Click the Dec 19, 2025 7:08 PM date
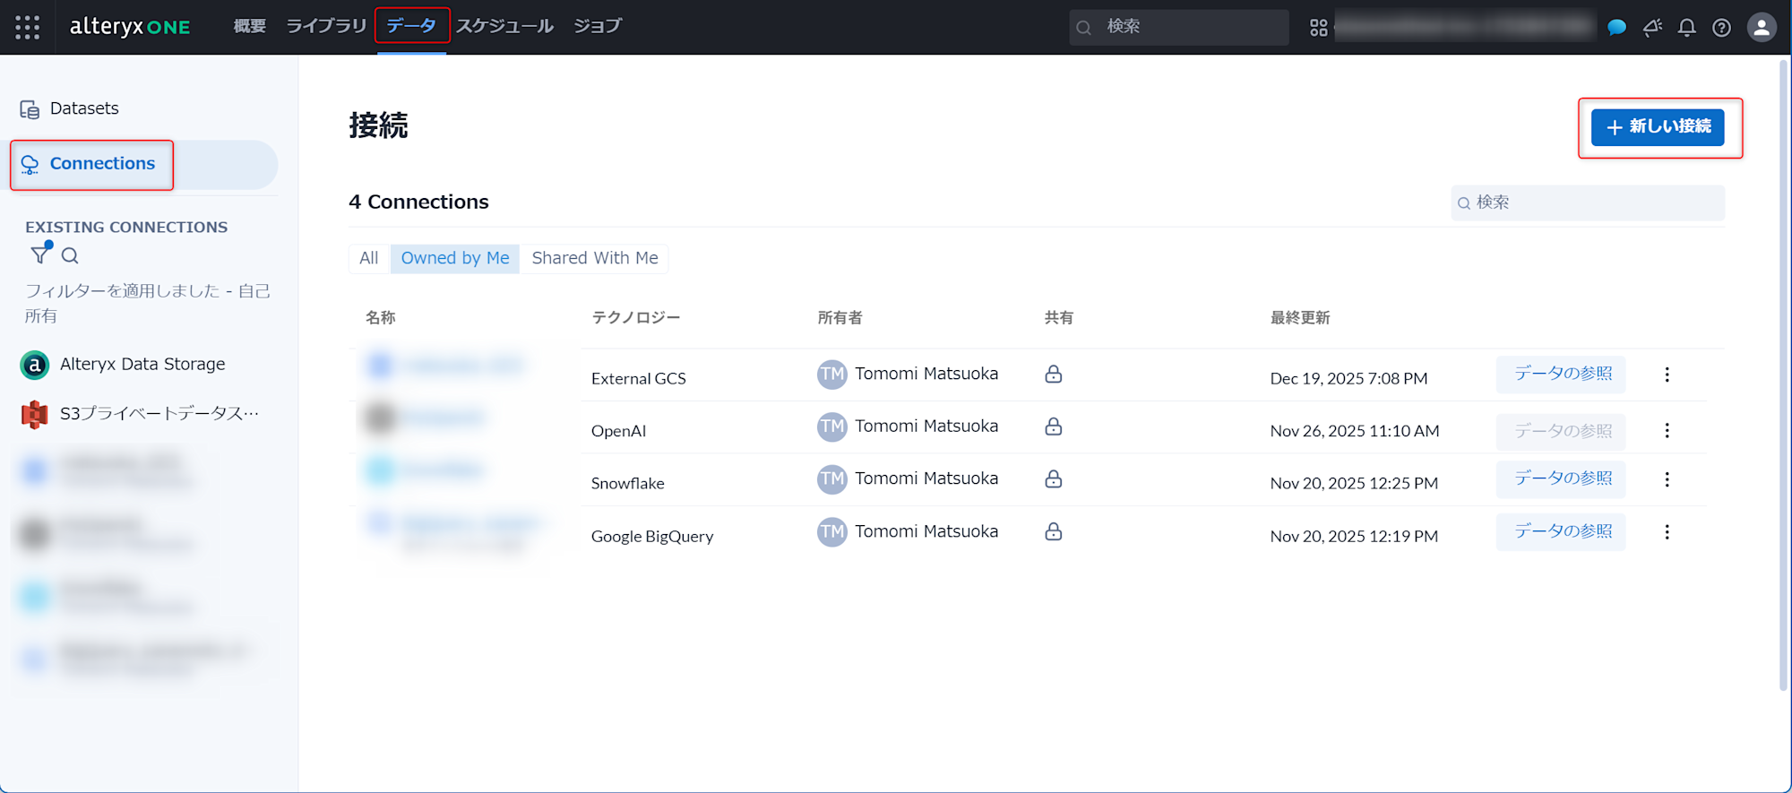 click(x=1348, y=379)
